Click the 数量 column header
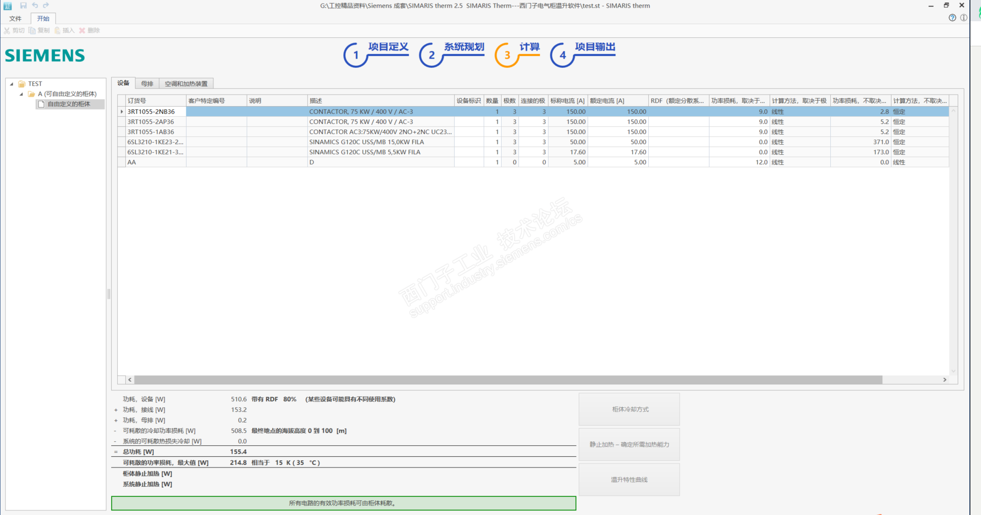This screenshot has width=981, height=515. (x=493, y=101)
